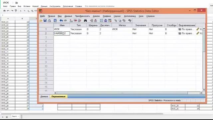Open Формат menu in Google Sheets
Viewport: 213px width, 120px height.
(x=36, y=6)
